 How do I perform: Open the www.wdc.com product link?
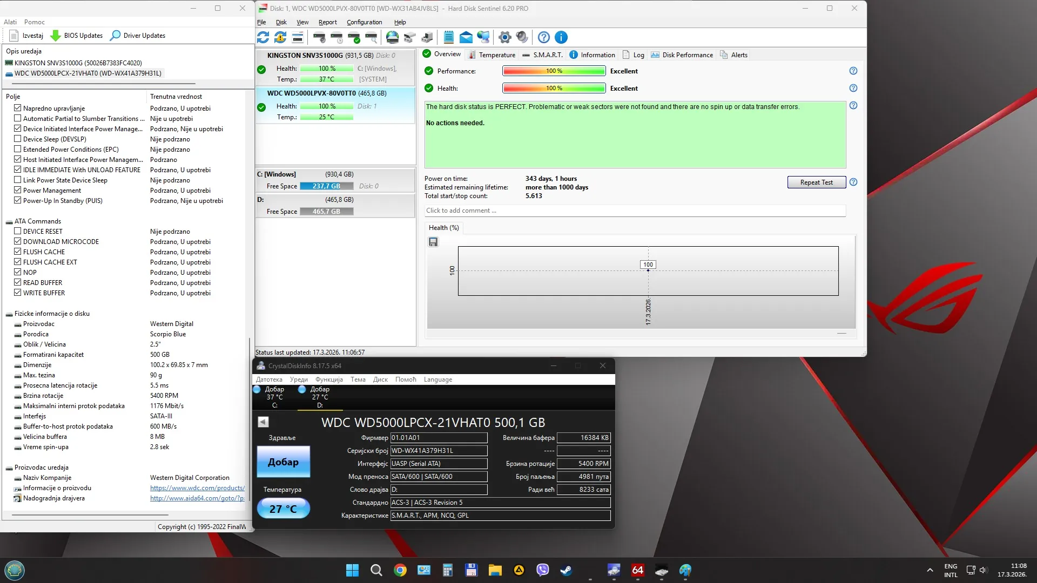pyautogui.click(x=197, y=488)
